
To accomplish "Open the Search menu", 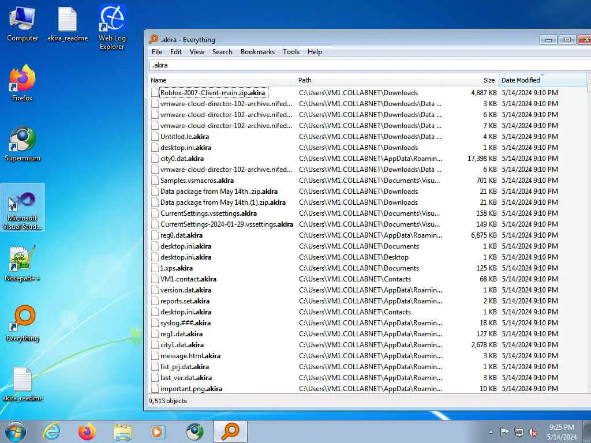I will [x=222, y=52].
